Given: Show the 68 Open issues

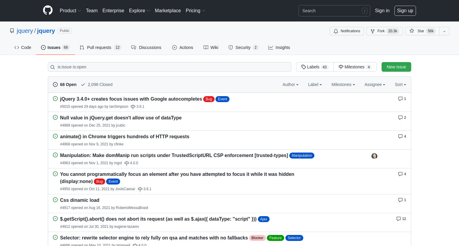Looking at the screenshot, I should click(65, 84).
